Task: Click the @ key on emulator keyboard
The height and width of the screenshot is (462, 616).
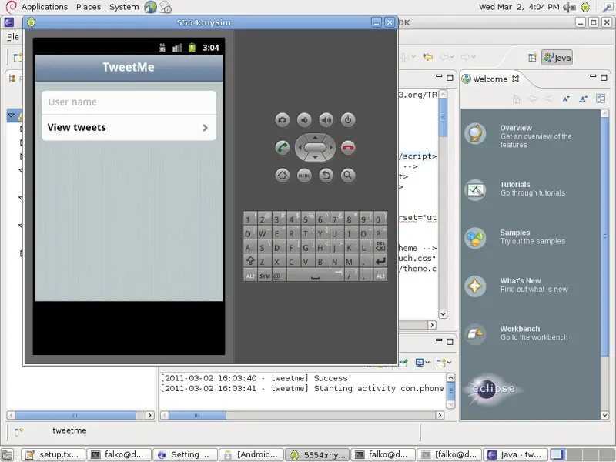Action: pyautogui.click(x=279, y=276)
